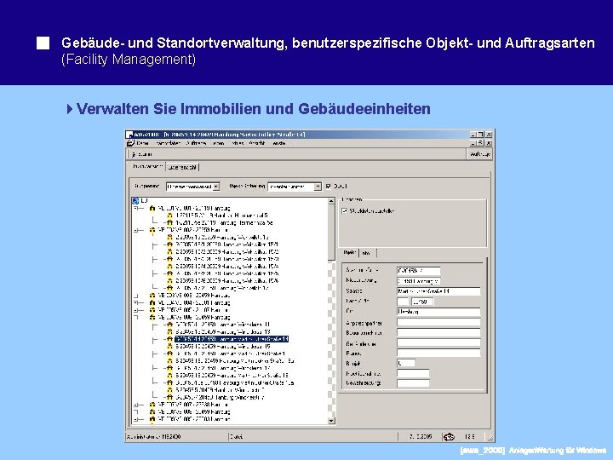Click the house icon of the VE 008 node
Screen dimensions: 613x460
[152, 412]
